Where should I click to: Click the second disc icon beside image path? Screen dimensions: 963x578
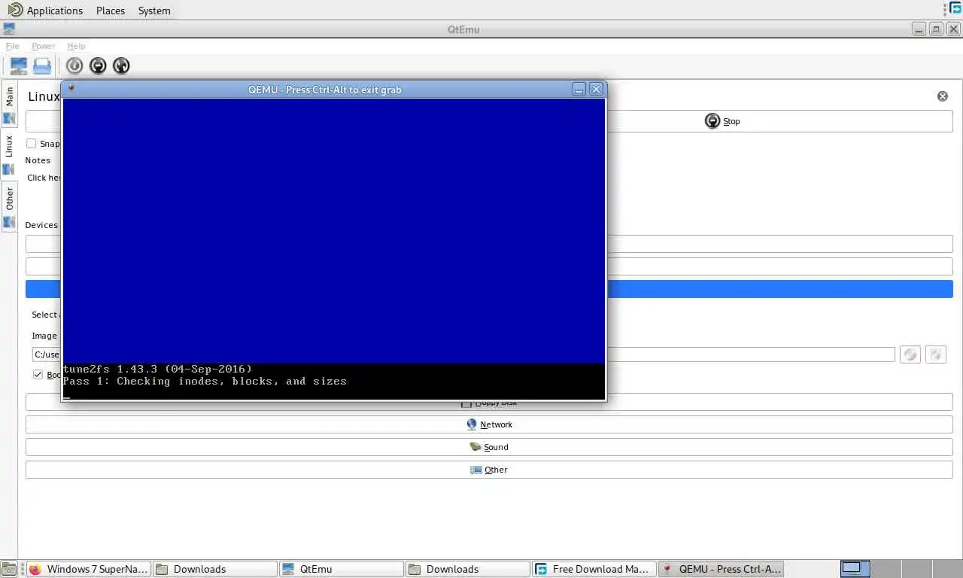pos(935,354)
